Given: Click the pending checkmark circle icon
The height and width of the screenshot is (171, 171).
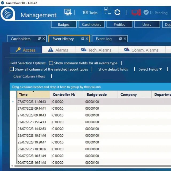Looking at the screenshot, I should 146,12.
